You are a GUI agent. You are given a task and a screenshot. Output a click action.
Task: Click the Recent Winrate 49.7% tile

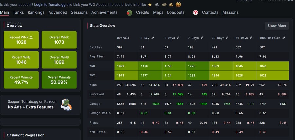[21, 80]
